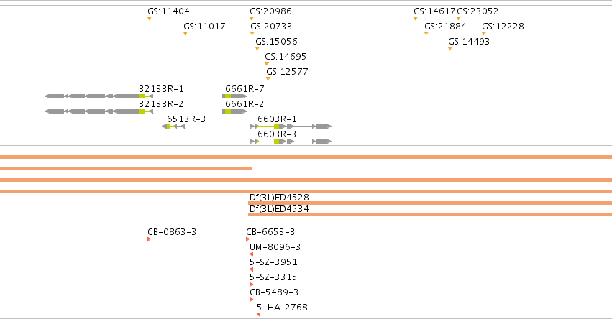The height and width of the screenshot is (319, 612).
Task: Select the 32133R-1 transcript glyph
Action: pyautogui.click(x=99, y=96)
